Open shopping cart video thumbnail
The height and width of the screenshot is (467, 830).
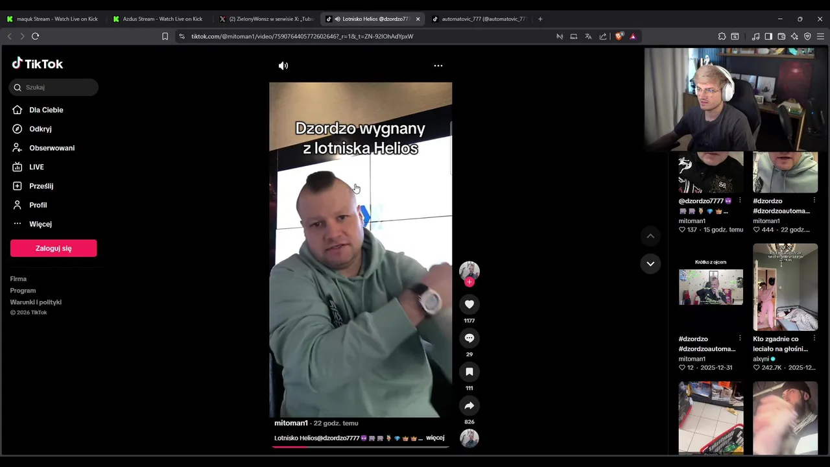pos(711,418)
